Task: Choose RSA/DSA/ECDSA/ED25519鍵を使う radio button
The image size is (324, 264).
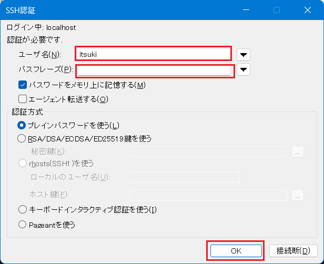Action: 22,138
